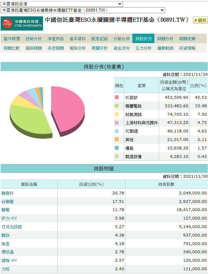
Task: Click the 封裝測試 amount 74,705.10
Action: [178, 114]
